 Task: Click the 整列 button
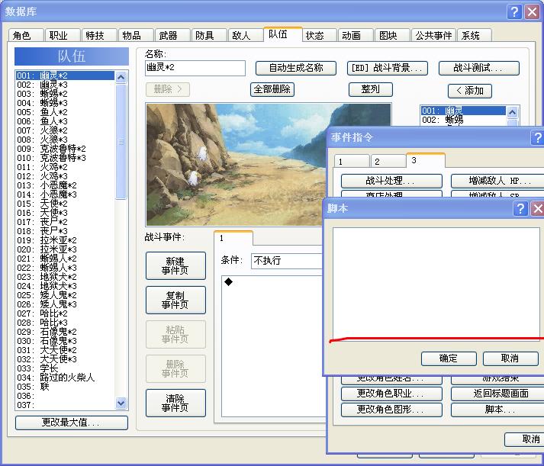(371, 89)
